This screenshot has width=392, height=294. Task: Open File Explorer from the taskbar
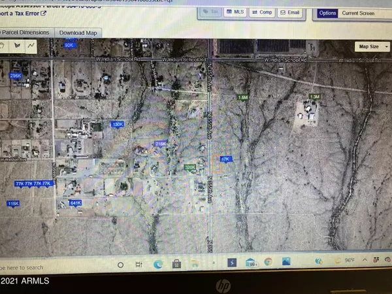(x=195, y=263)
